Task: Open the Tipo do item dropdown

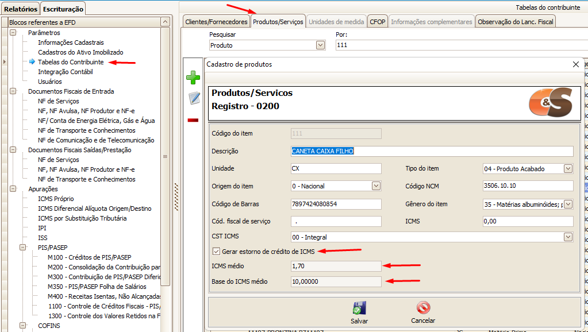Action: 568,169
